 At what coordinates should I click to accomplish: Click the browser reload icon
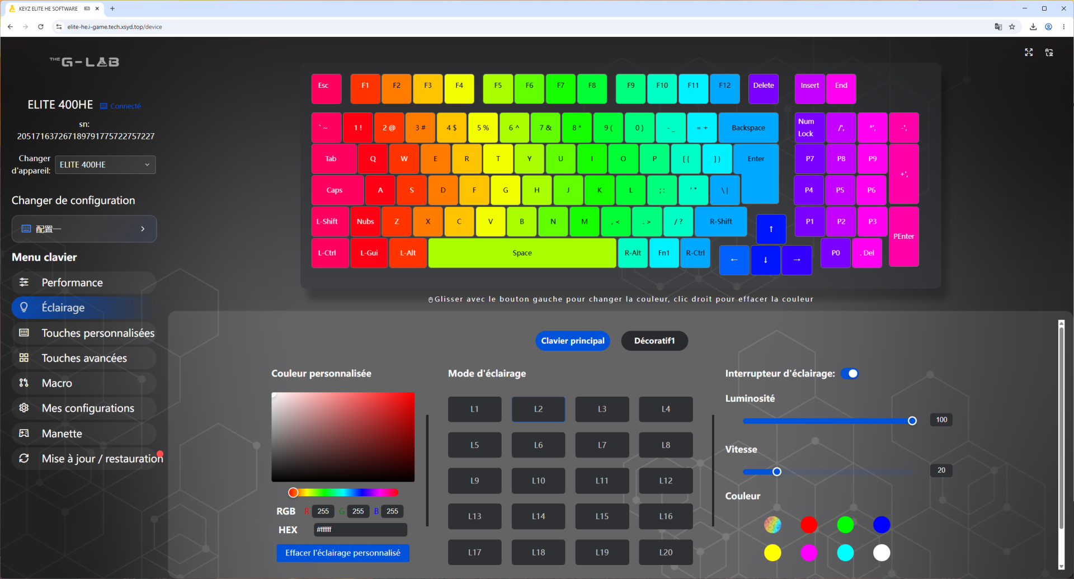(x=41, y=27)
